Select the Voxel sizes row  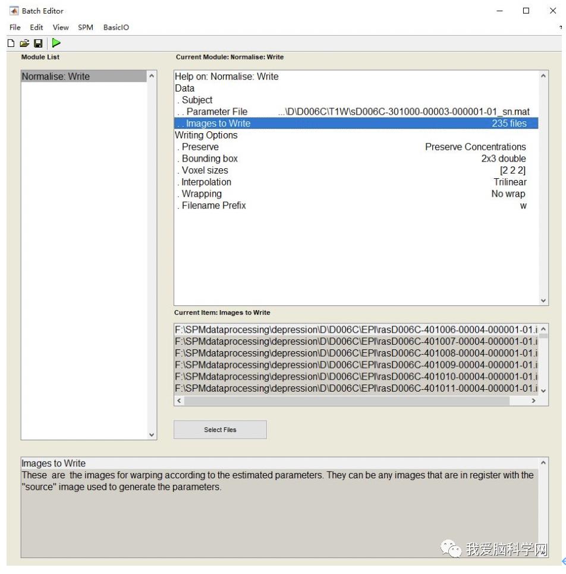[356, 170]
